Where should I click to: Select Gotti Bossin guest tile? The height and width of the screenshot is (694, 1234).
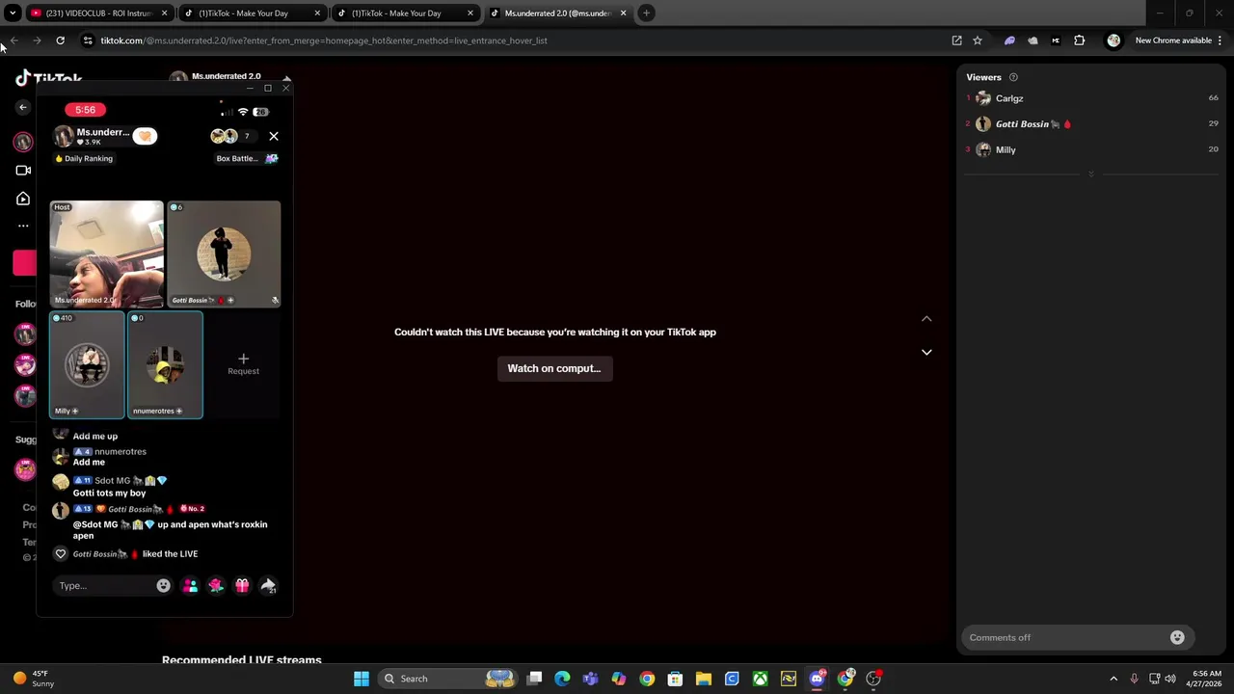pos(224,254)
